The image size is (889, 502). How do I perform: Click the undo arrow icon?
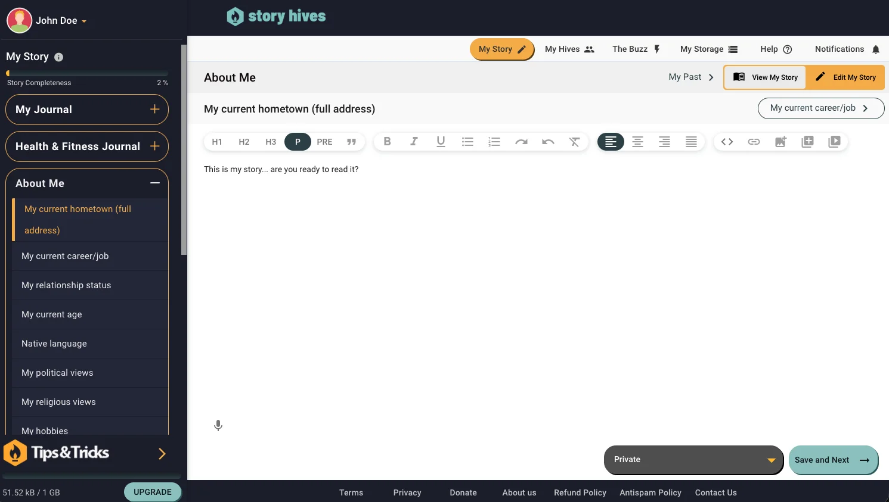pyautogui.click(x=548, y=142)
